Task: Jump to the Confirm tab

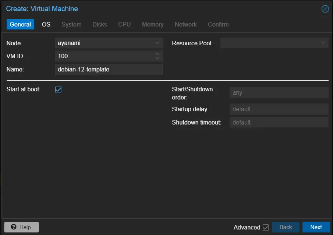Action: (218, 24)
